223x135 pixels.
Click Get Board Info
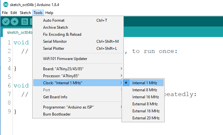pos(55,97)
